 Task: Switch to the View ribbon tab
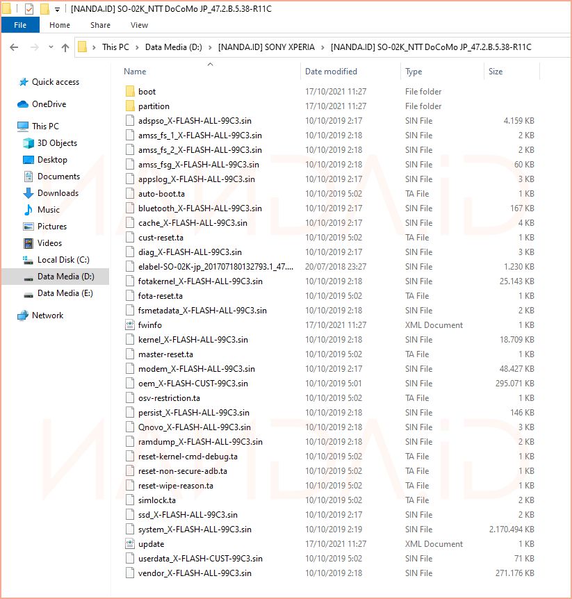pyautogui.click(x=139, y=25)
